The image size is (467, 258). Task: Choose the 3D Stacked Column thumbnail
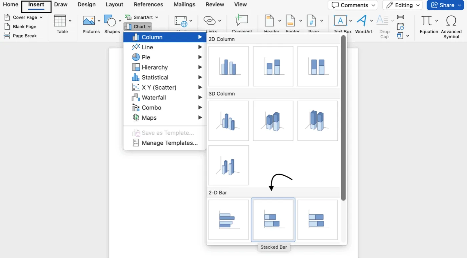[273, 121]
